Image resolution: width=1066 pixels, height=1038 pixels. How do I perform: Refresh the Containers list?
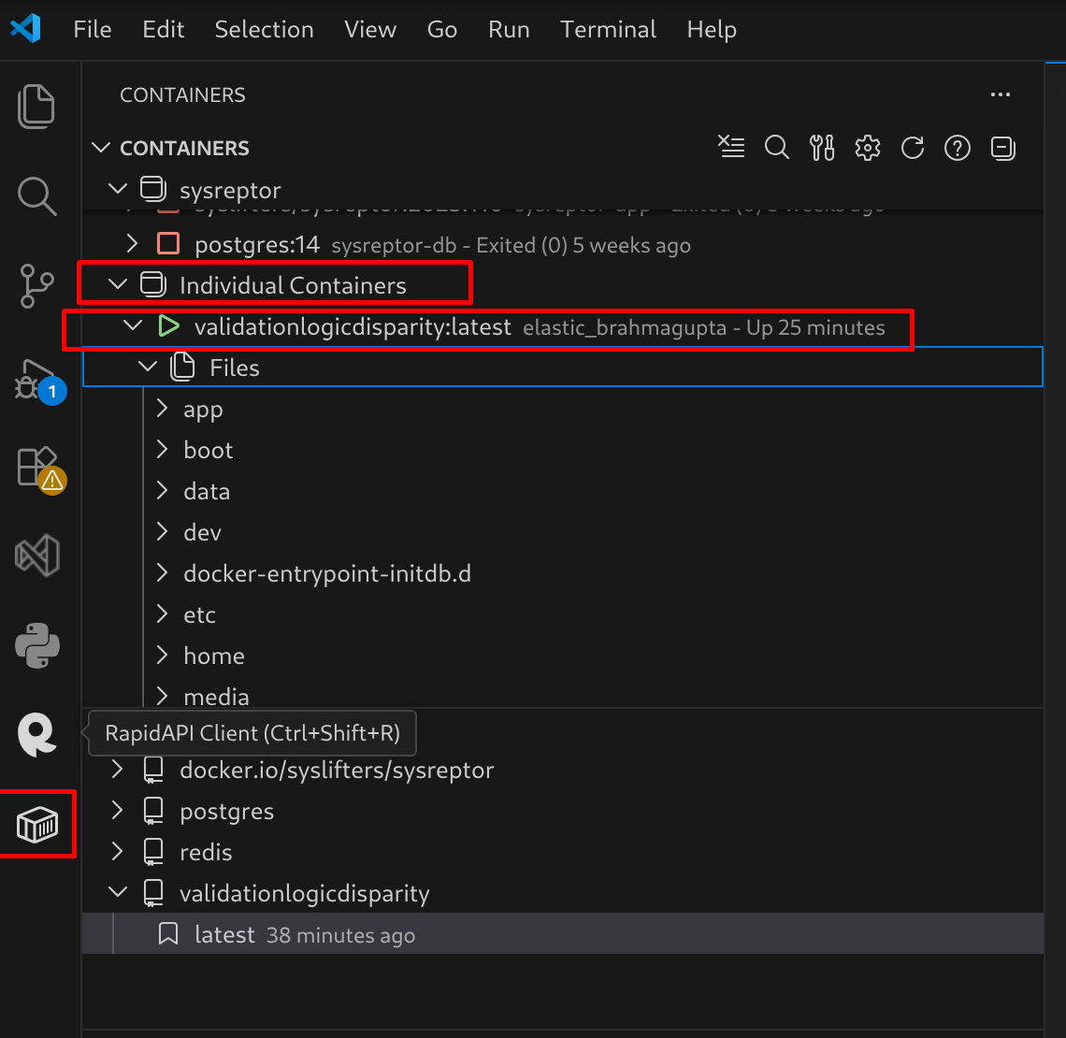(x=913, y=148)
